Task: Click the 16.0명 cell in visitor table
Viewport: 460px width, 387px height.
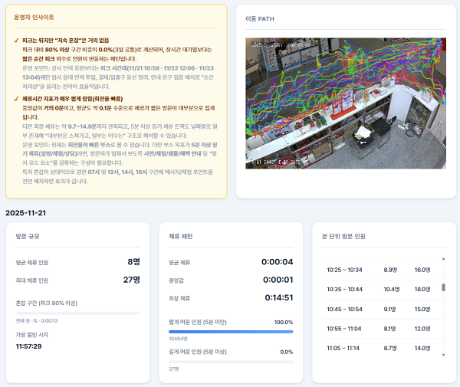Action: [x=422, y=270]
